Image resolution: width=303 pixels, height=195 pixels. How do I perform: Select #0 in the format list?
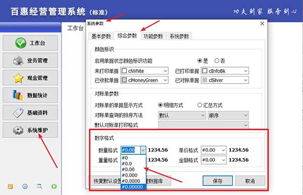coord(133,158)
